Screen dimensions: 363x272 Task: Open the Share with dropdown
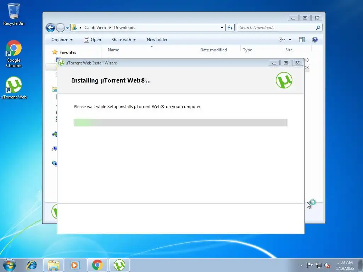pos(123,40)
